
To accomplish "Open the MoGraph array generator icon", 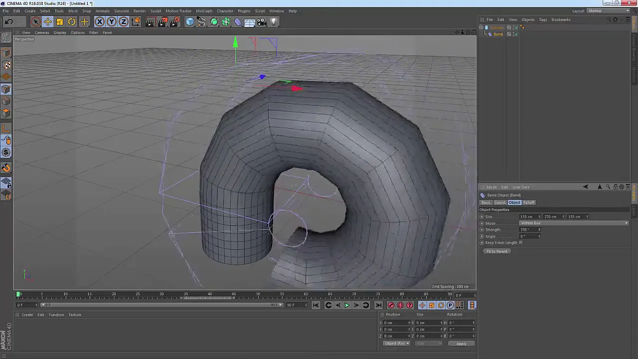I will [226, 21].
